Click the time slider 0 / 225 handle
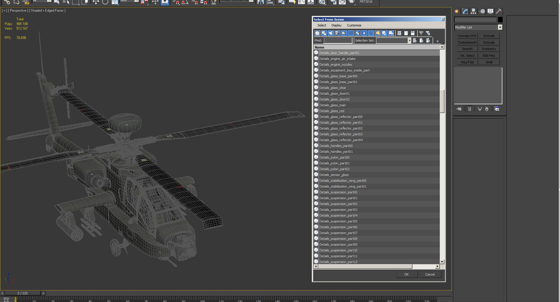The image size is (560, 302). [x=22, y=293]
